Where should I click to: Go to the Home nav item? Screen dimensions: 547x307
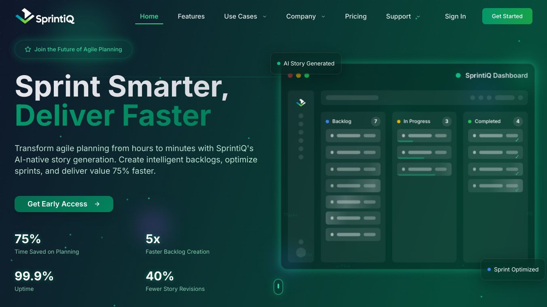tap(149, 16)
